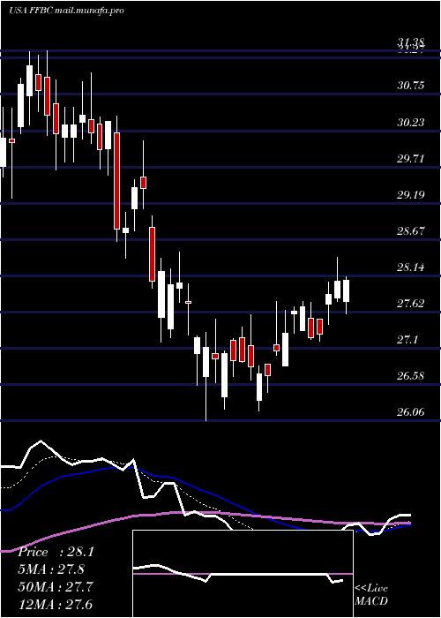The image size is (441, 618).
Task: Click the '50MA : 27.7' readout
Action: 56,587
